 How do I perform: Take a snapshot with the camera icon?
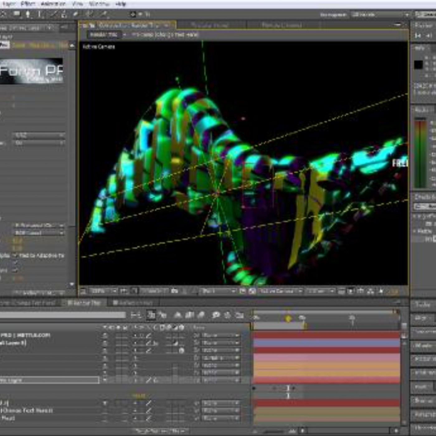pos(174,291)
